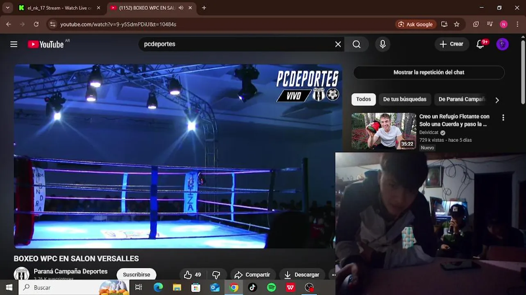This screenshot has width=526, height=295.
Task: Open a new browser tab
Action: point(204,8)
